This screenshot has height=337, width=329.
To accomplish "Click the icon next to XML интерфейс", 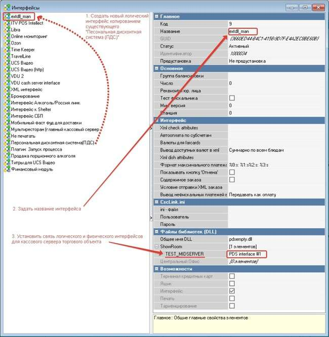I will coord(7,90).
